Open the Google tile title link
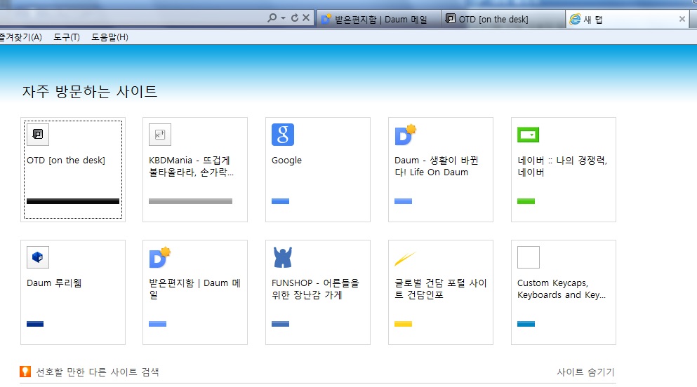This screenshot has height=387, width=697. 286,161
